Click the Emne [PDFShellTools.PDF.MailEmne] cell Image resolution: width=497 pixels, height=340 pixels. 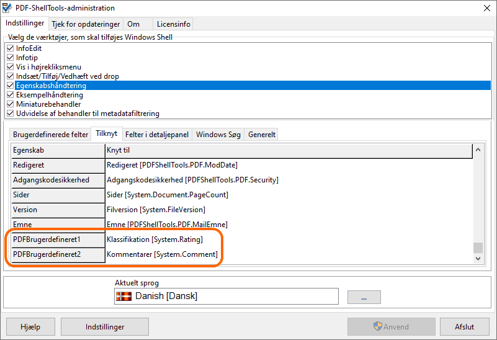pyautogui.click(x=289, y=225)
